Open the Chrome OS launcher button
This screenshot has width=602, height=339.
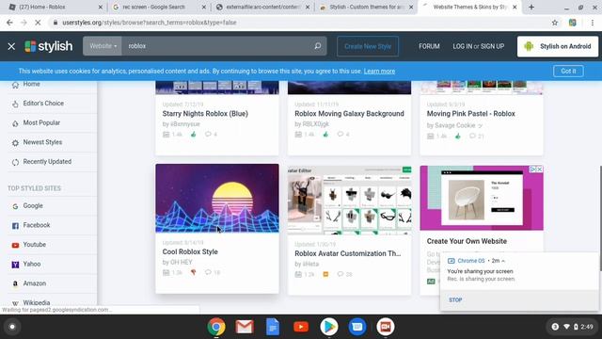(12, 327)
